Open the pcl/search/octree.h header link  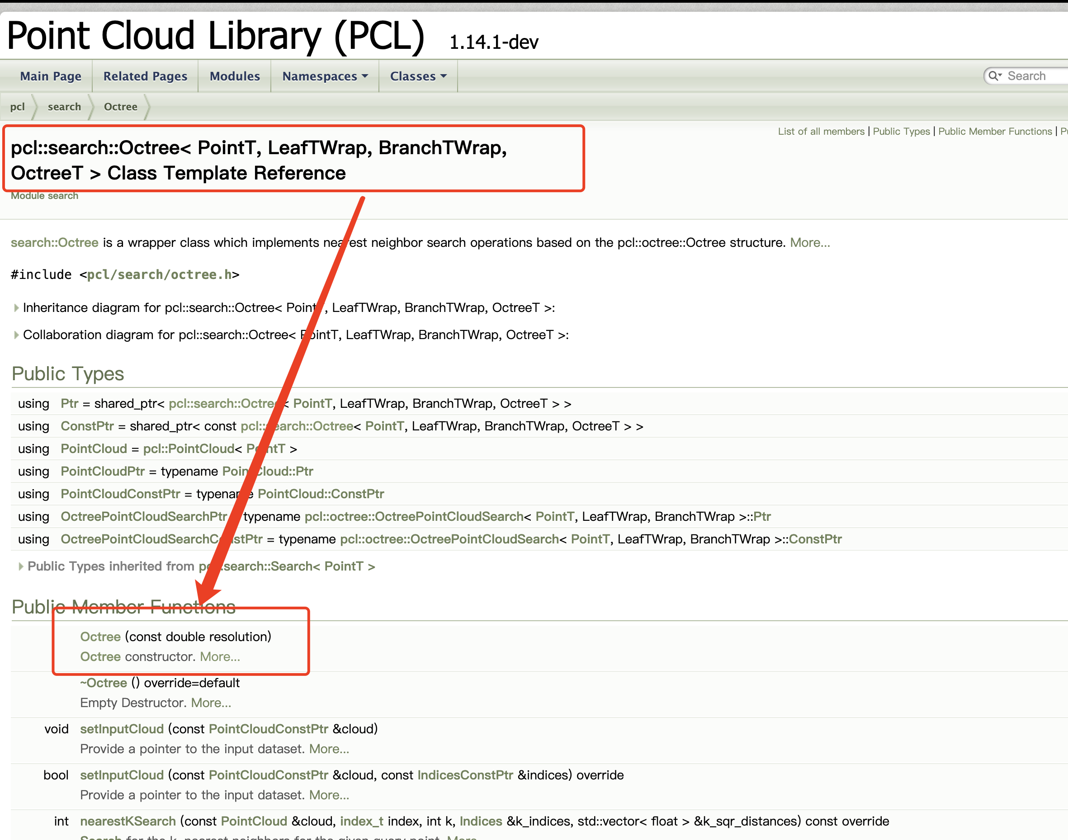[158, 274]
